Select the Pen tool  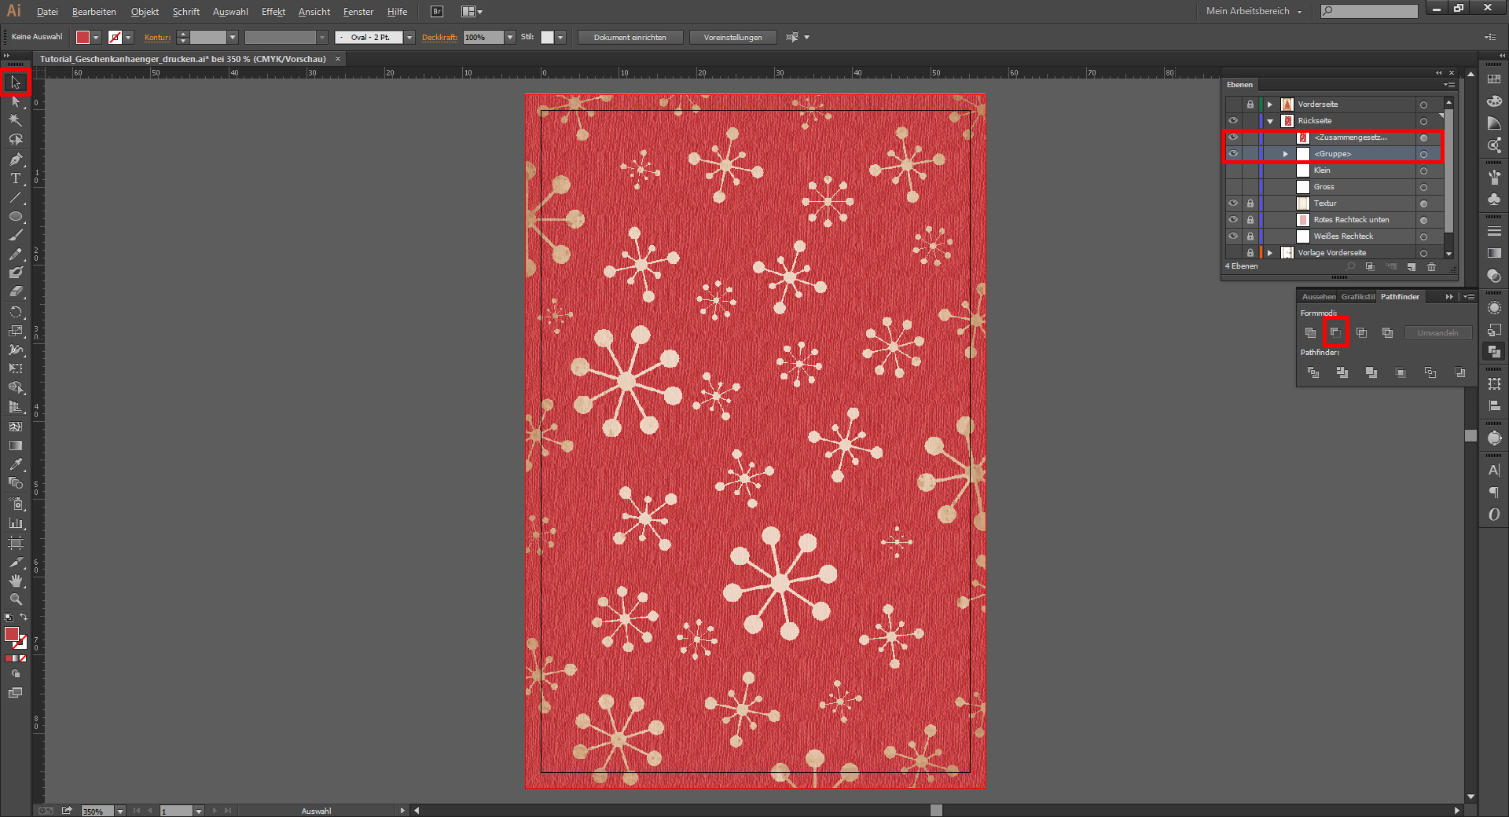15,159
